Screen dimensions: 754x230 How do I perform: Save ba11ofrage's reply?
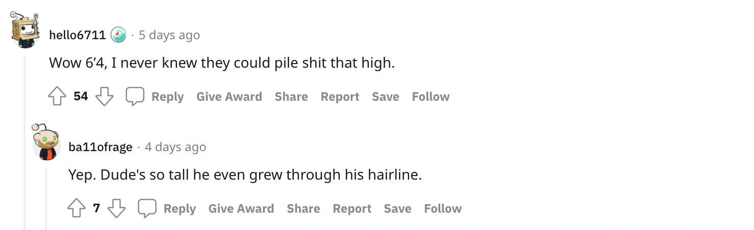point(397,209)
